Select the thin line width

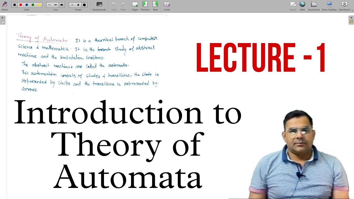(x=50, y=5)
